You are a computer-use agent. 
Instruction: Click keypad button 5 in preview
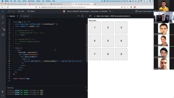click(x=108, y=41)
